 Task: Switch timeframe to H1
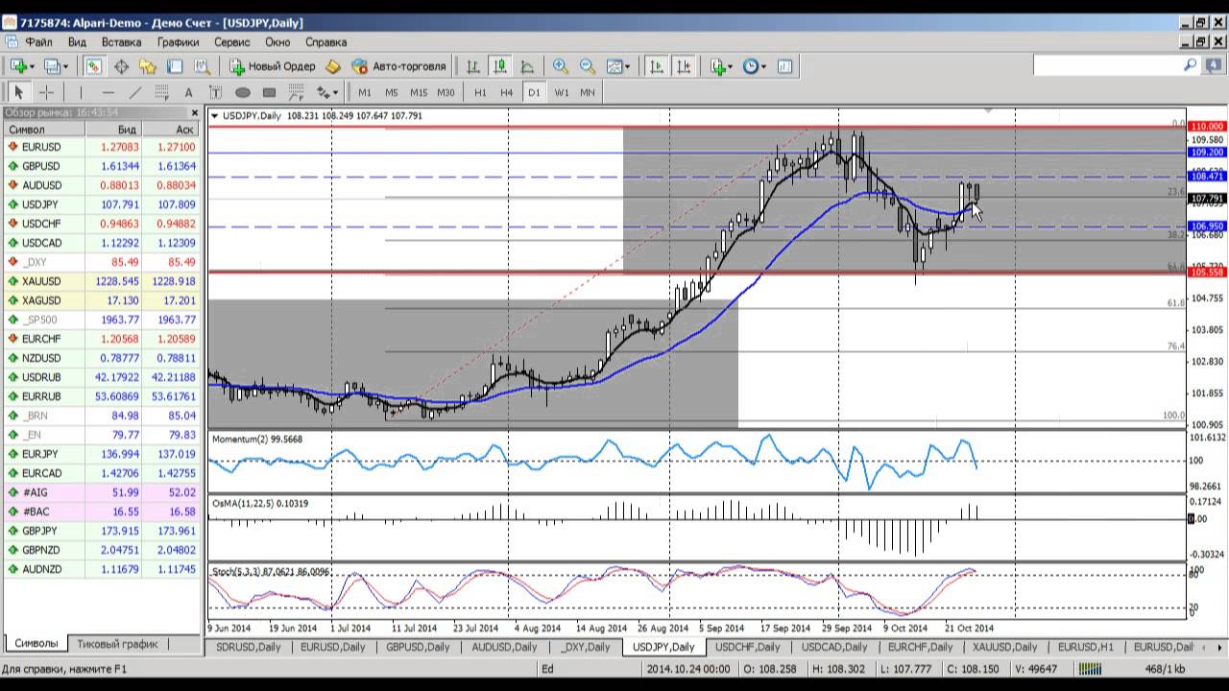[480, 92]
